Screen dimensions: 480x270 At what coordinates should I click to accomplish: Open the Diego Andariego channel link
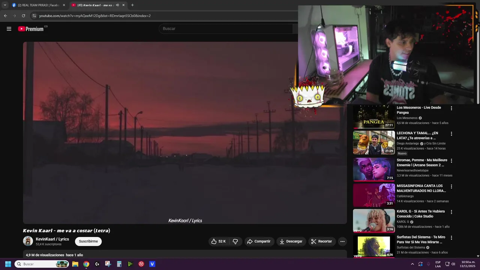(408, 144)
